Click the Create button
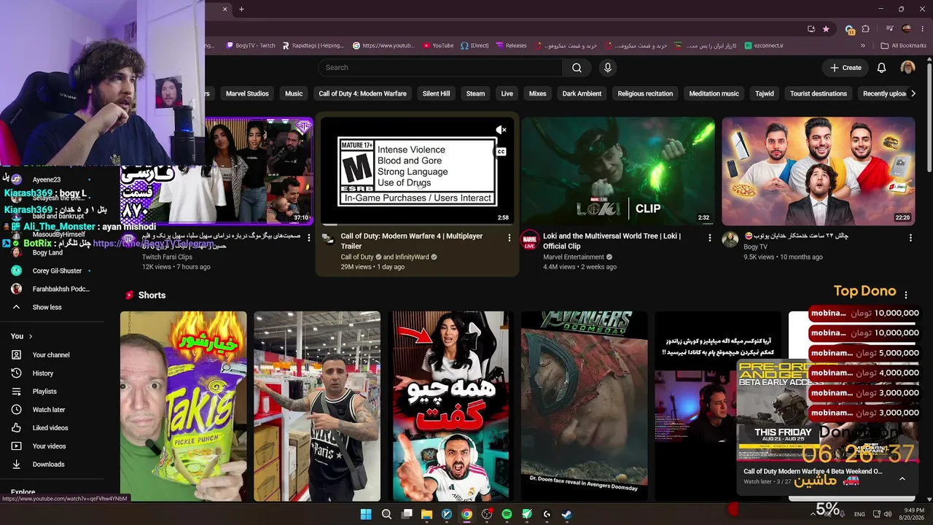This screenshot has width=933, height=525. coord(846,68)
